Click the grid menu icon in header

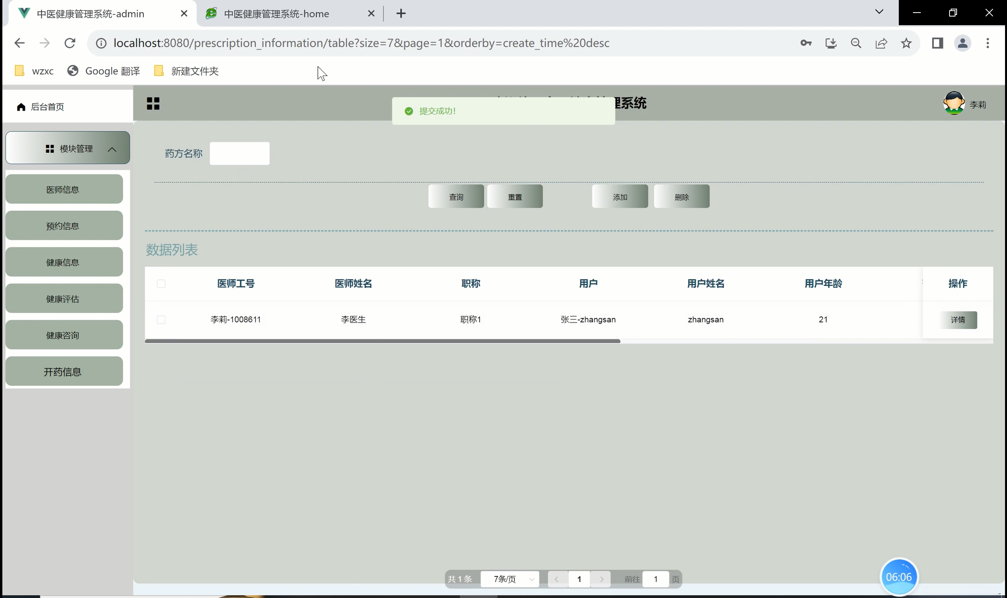153,104
